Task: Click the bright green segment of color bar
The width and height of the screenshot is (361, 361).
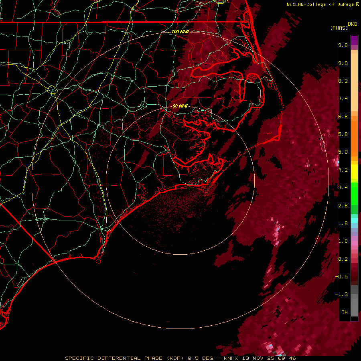Action: [x=354, y=193]
